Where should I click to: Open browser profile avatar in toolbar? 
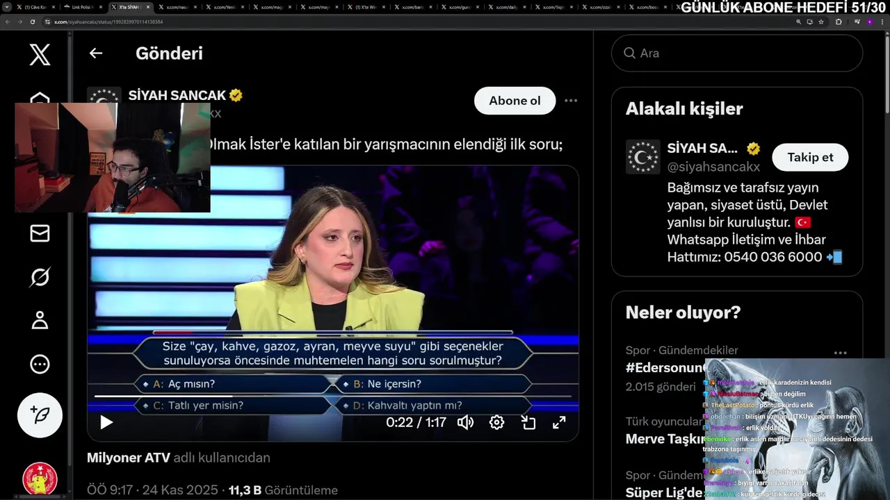869,22
